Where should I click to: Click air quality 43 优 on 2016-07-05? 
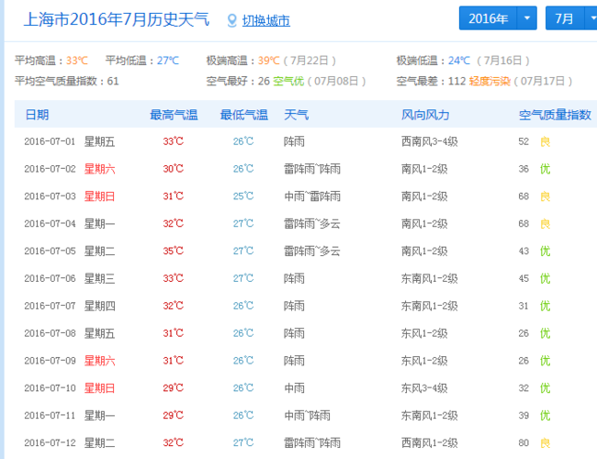click(535, 252)
